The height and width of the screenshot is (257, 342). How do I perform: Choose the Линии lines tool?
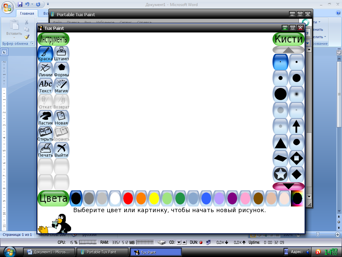coord(45,70)
